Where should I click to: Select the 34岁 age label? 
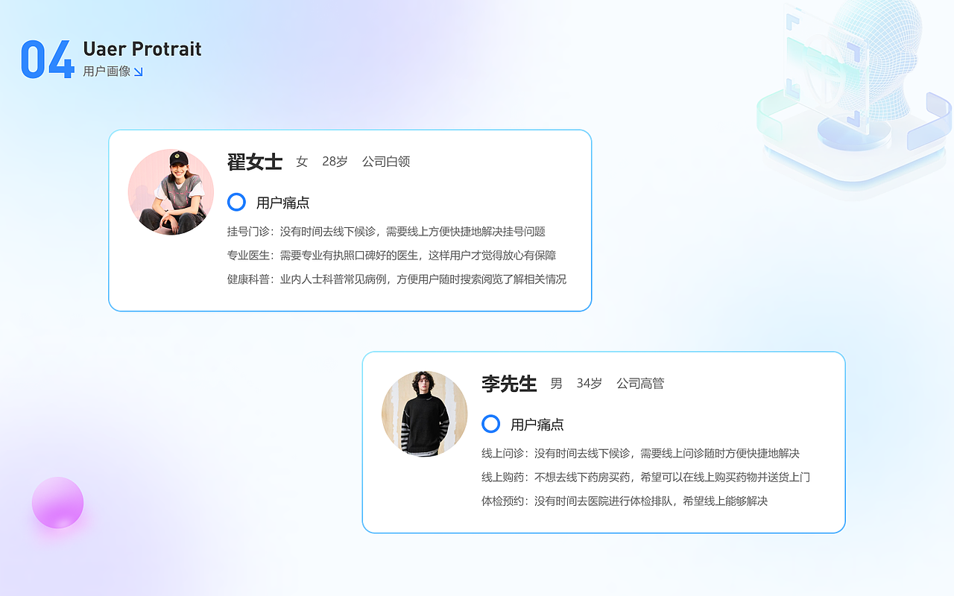(589, 384)
